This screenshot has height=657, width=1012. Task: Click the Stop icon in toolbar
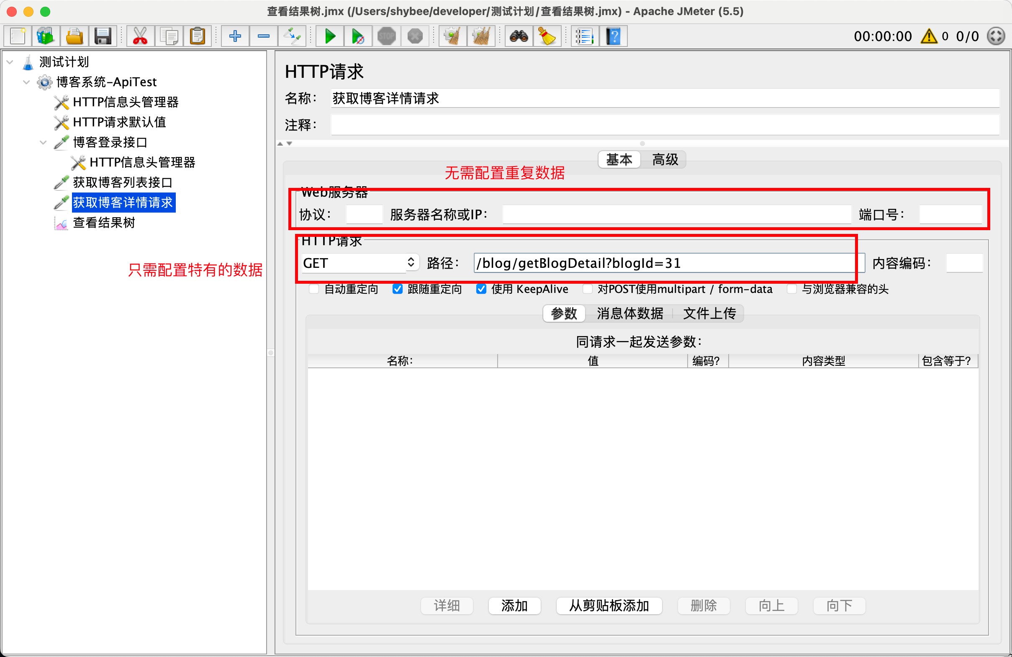pyautogui.click(x=387, y=36)
